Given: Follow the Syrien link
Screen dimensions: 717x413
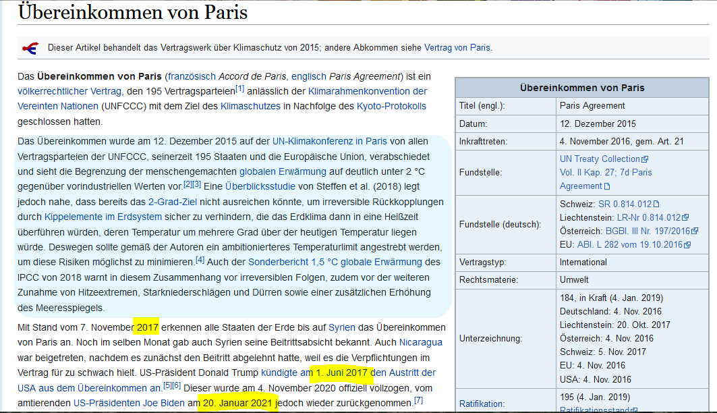Looking at the screenshot, I should click(x=341, y=327).
